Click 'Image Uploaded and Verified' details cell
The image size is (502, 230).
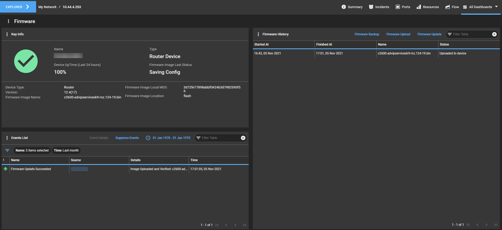159,169
